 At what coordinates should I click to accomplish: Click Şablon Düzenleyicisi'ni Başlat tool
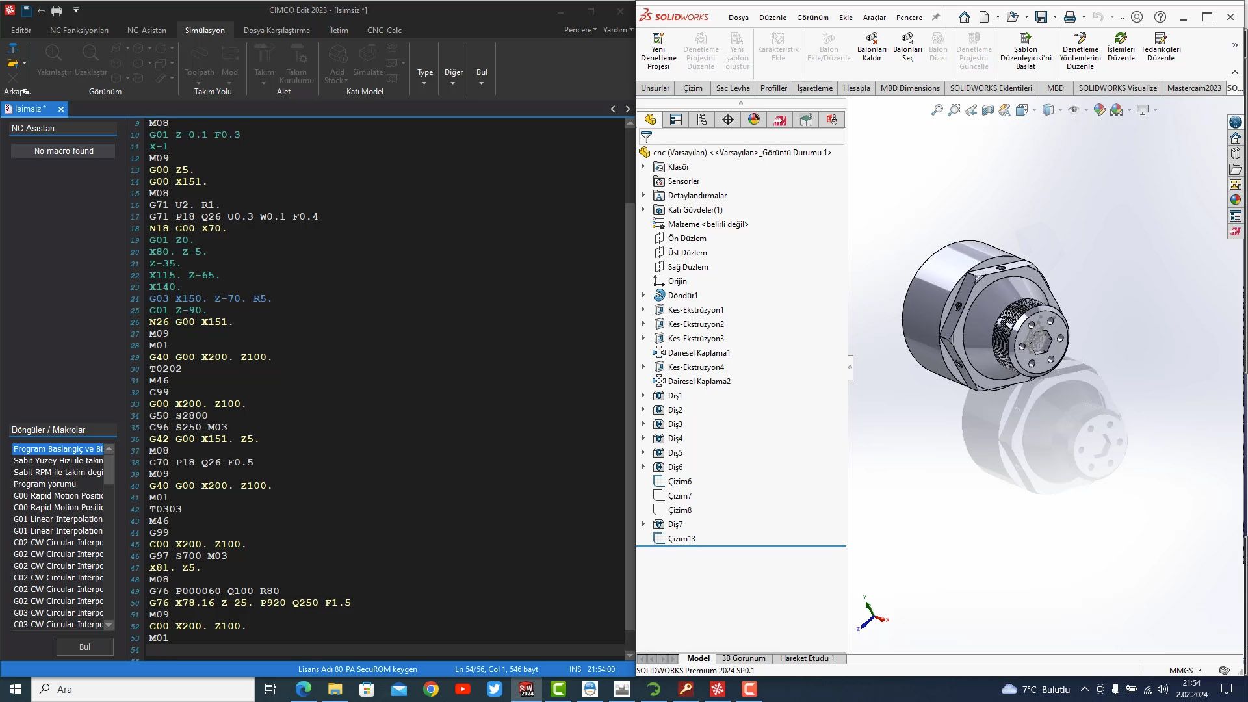[x=1025, y=51]
